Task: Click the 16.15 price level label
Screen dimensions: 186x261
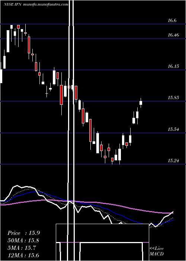Action: click(173, 66)
